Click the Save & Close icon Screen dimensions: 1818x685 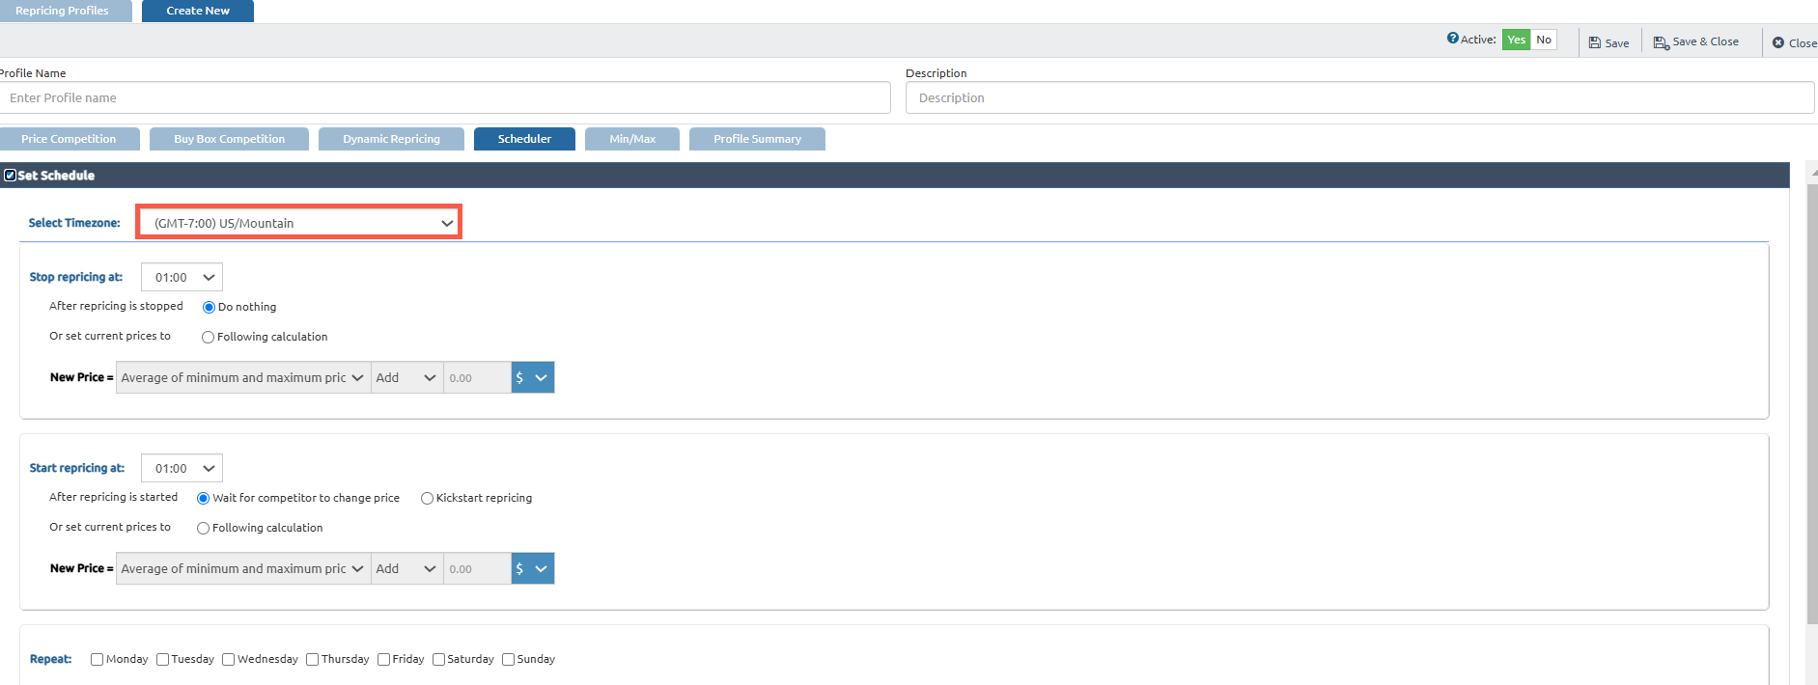pos(1661,42)
